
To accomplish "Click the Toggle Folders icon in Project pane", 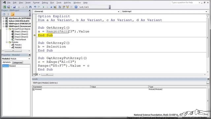I will coord(13,14).
